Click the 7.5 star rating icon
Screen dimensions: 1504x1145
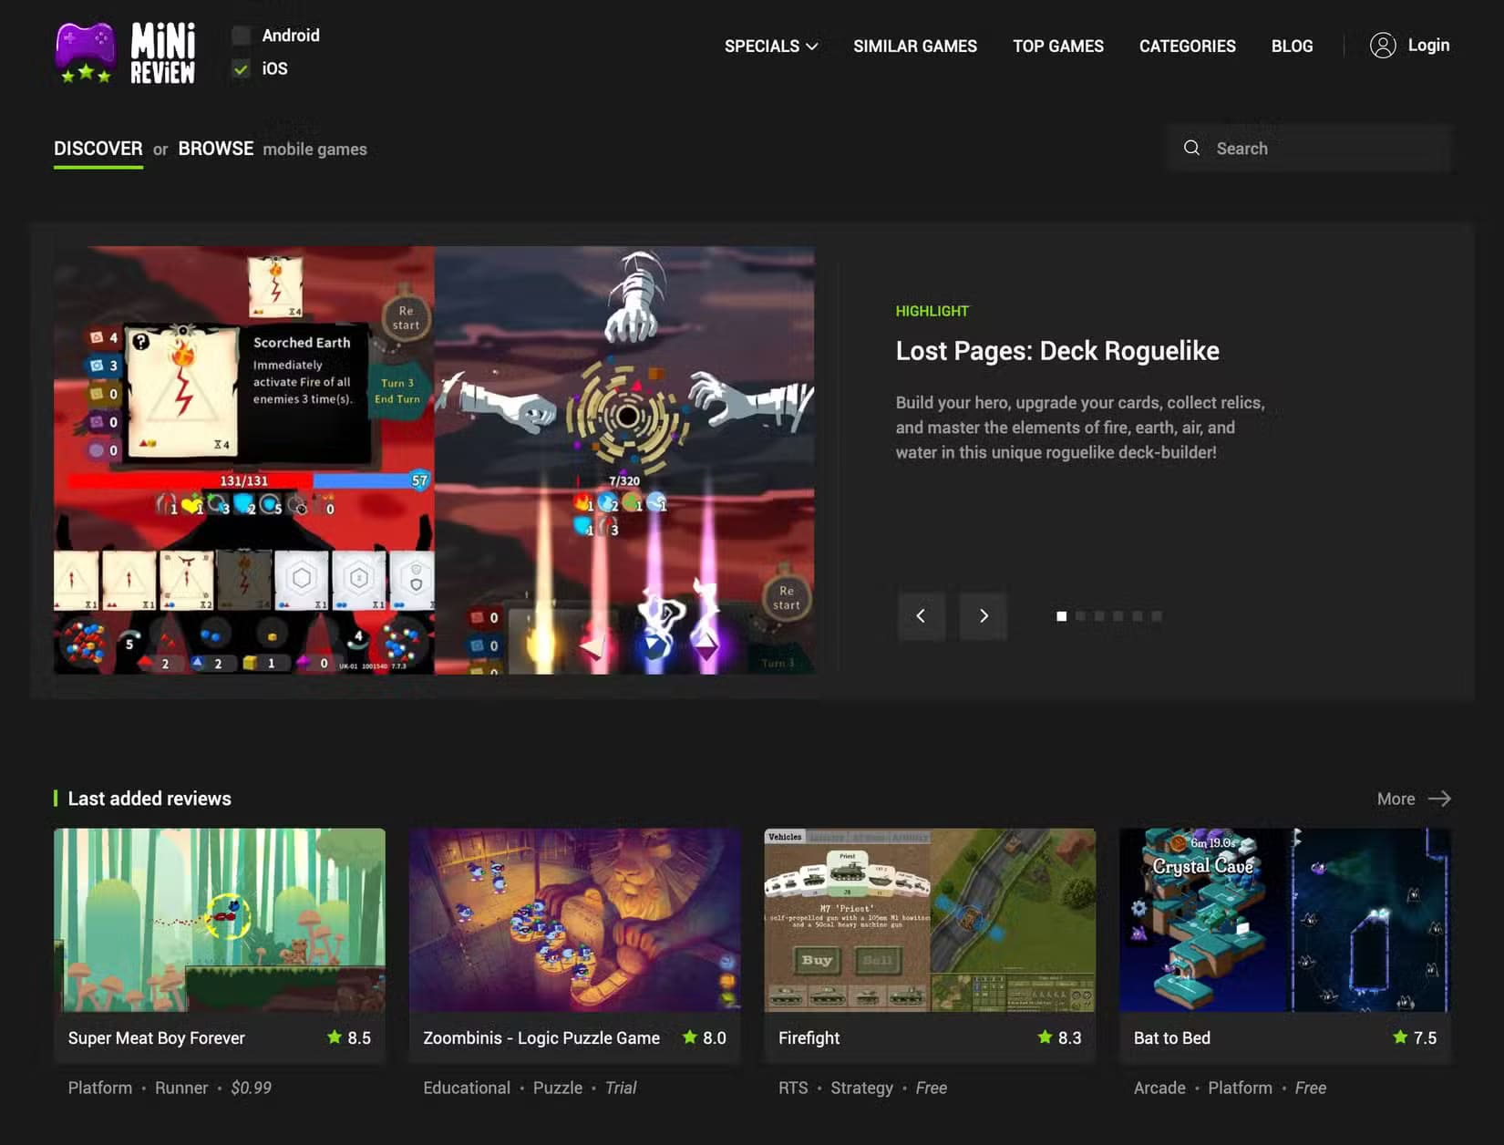[1400, 1037]
